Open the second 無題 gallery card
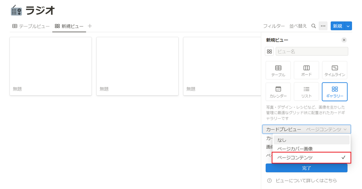Screen dimensions: 362x189 click(x=138, y=66)
